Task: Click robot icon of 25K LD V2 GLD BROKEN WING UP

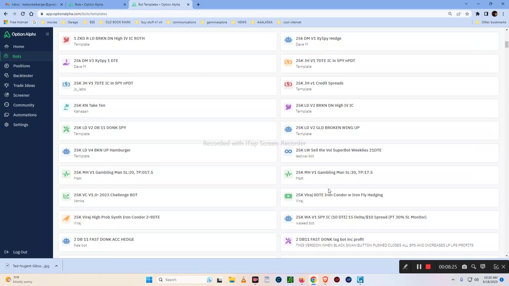Action: click(x=288, y=129)
